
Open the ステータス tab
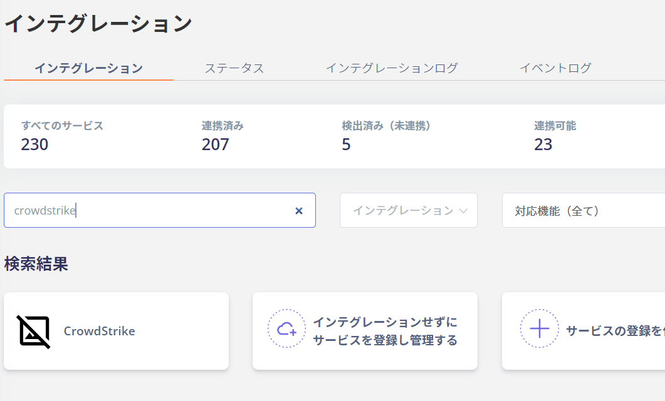[234, 68]
